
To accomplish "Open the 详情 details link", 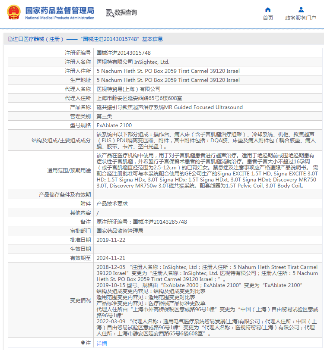I will (102, 343).
